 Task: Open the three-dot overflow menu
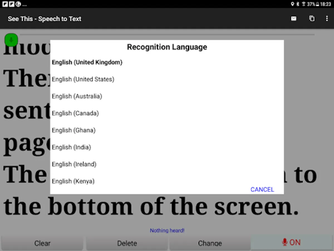tap(327, 19)
